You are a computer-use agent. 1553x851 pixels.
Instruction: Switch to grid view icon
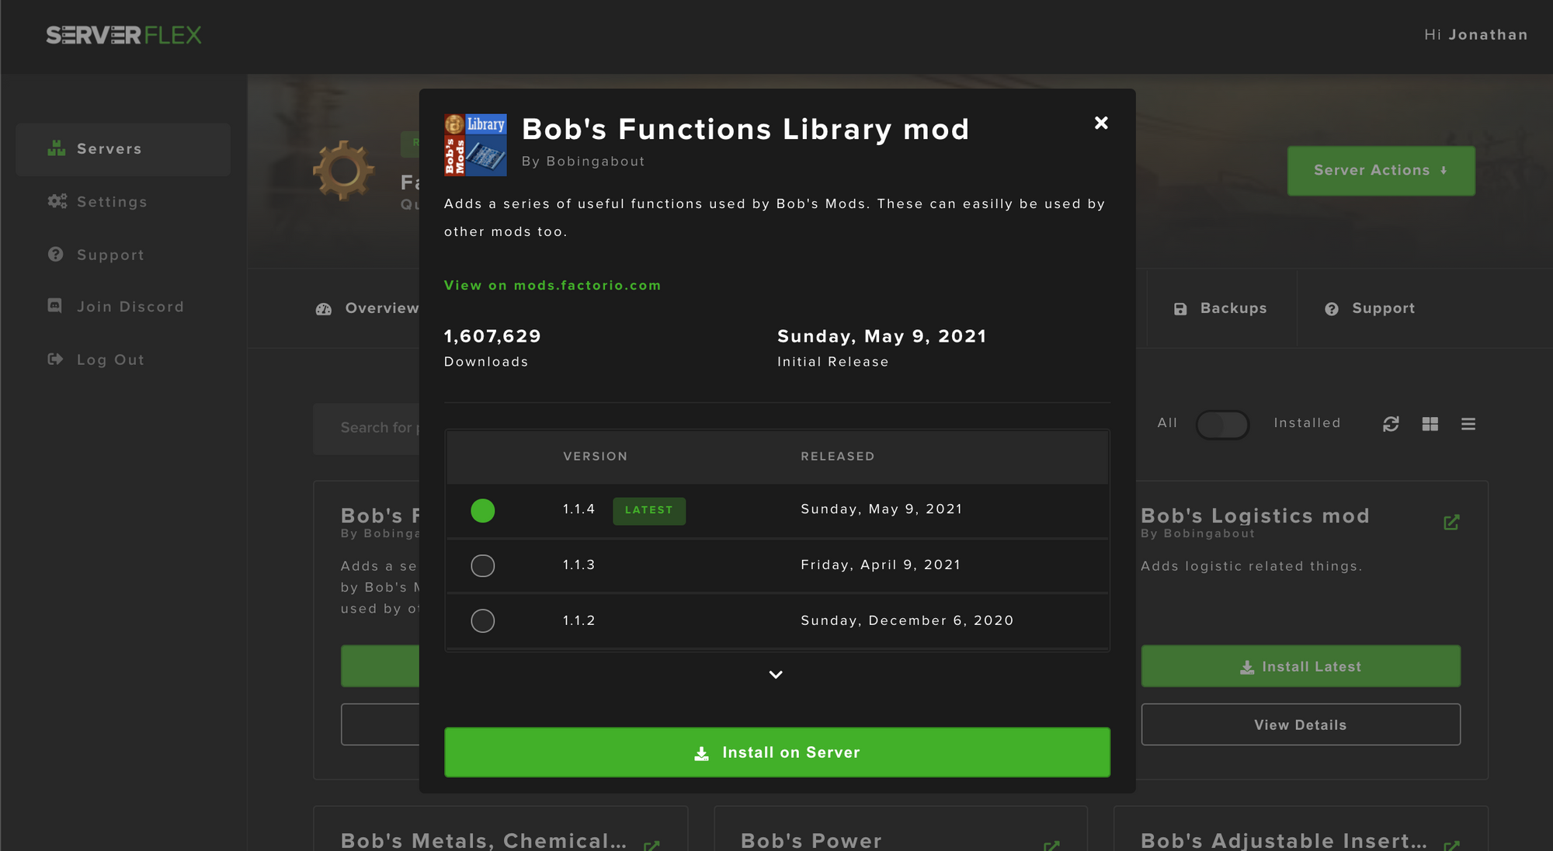(1430, 424)
